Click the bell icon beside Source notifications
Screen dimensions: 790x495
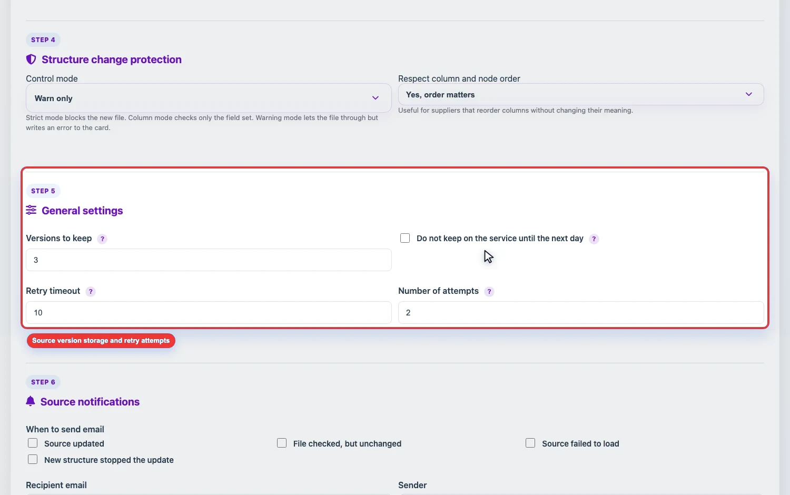click(x=31, y=401)
